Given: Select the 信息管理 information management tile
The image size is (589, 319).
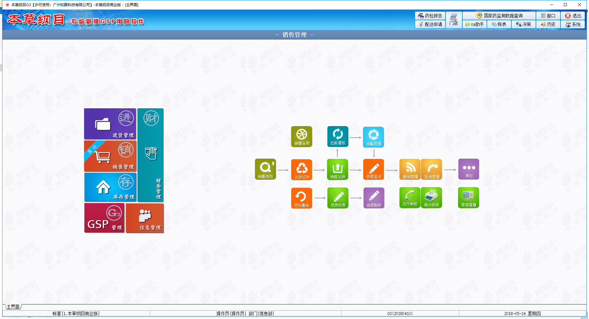Looking at the screenshot, I should tap(145, 218).
